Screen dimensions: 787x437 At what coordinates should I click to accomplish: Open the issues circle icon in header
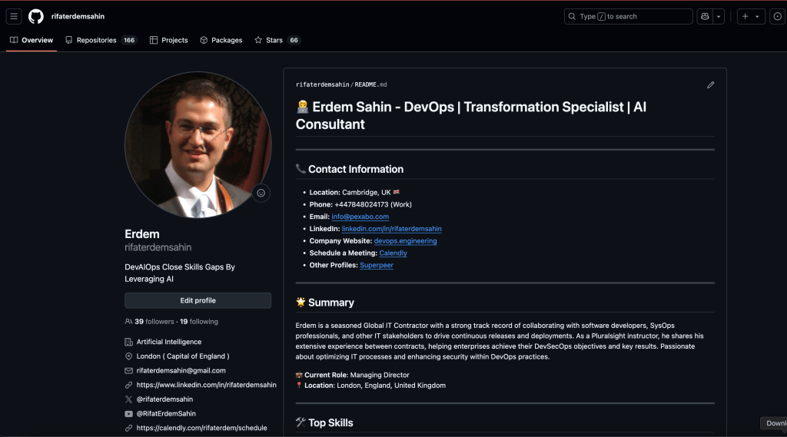pos(778,17)
